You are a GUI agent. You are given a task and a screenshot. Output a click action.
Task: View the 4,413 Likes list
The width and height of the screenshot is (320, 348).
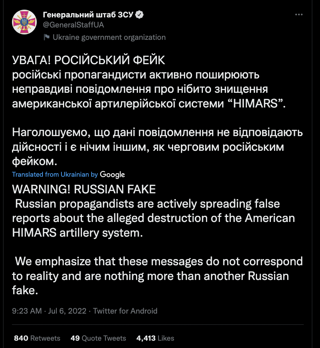click(x=155, y=338)
